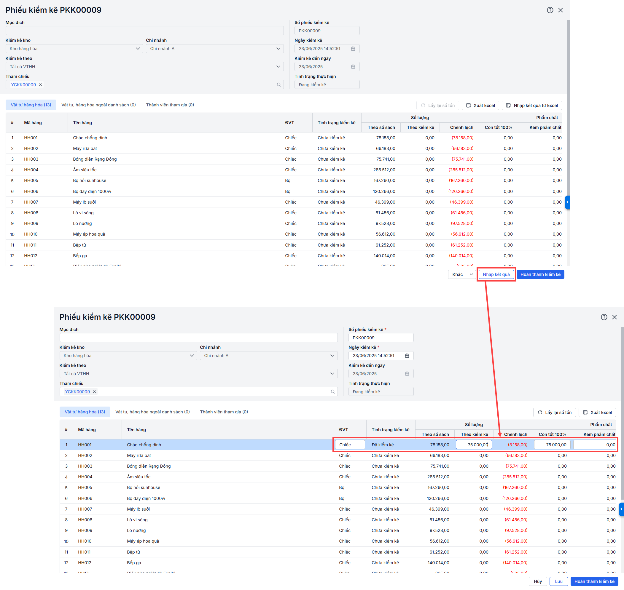Open the Kiểm kê kho dropdown in top form
Image resolution: width=624 pixels, height=590 pixels.
74,48
